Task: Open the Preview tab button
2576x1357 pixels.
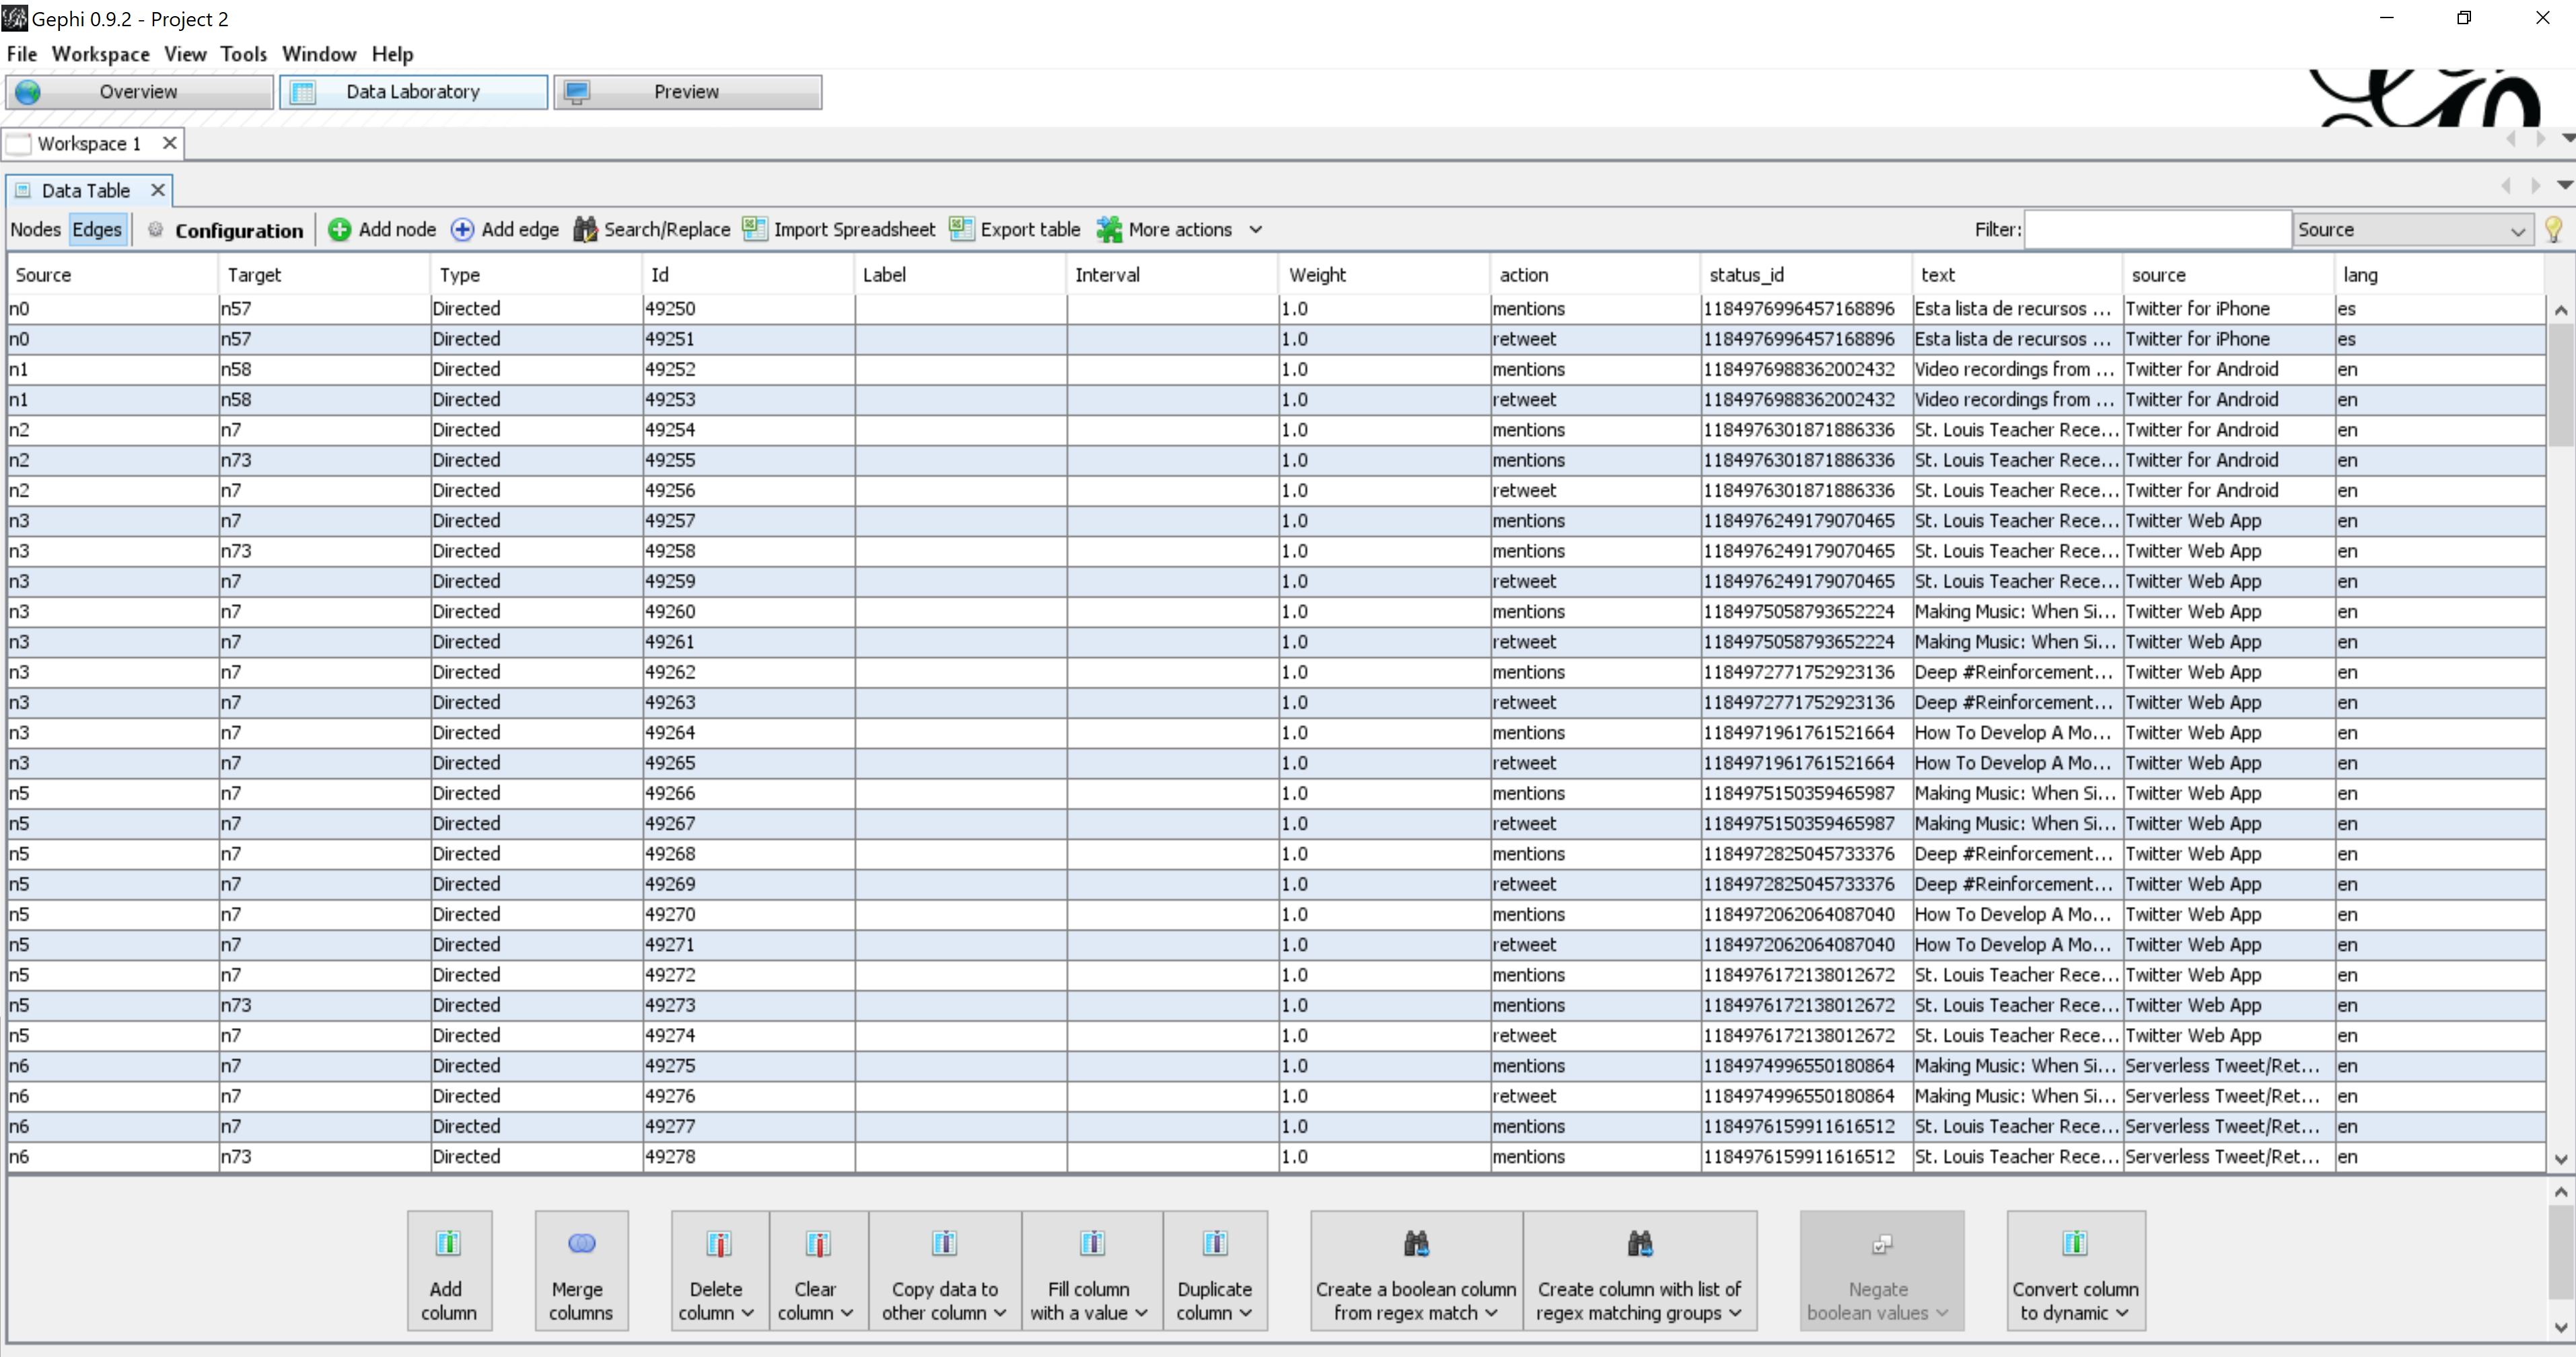Action: pos(687,92)
